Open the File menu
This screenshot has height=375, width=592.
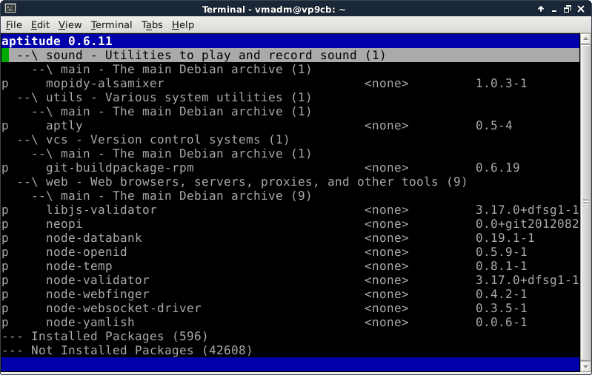tap(14, 24)
